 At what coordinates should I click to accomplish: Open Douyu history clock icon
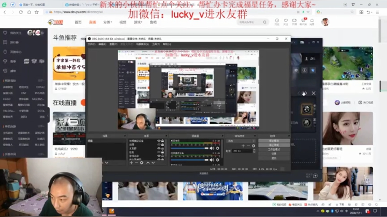(x=277, y=21)
